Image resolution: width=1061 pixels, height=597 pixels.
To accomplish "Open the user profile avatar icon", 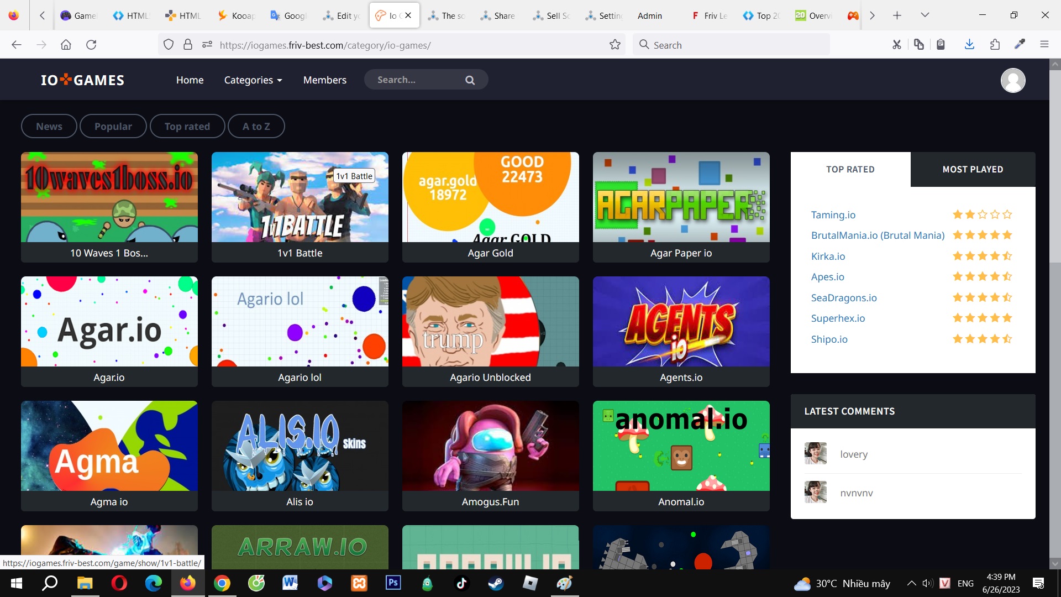I will point(1013,80).
